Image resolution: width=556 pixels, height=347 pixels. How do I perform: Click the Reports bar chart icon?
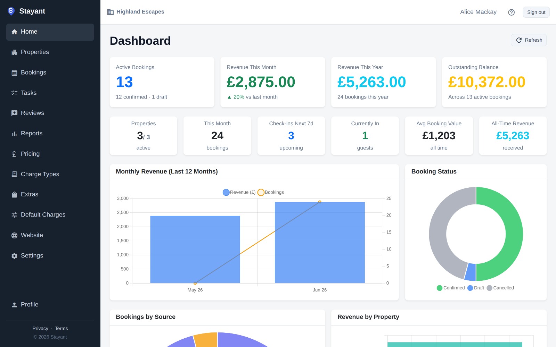(14, 134)
